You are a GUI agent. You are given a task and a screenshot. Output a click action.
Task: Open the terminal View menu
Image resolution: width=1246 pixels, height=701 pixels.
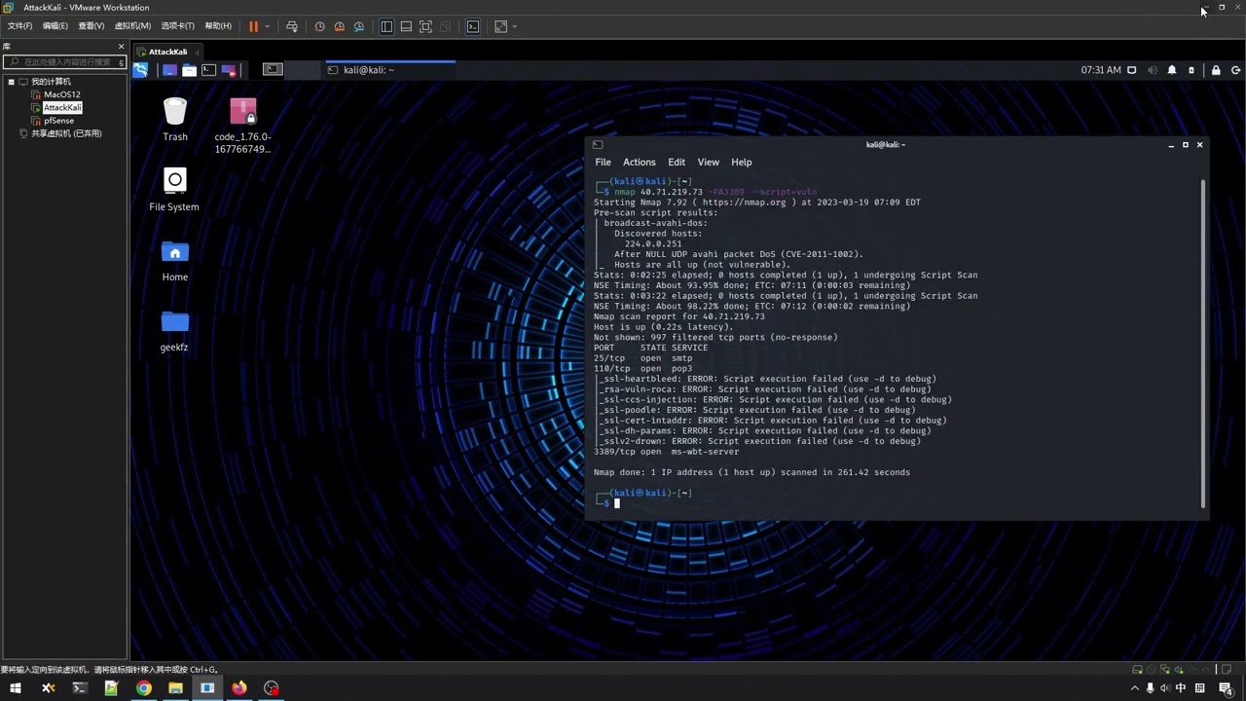click(x=708, y=163)
